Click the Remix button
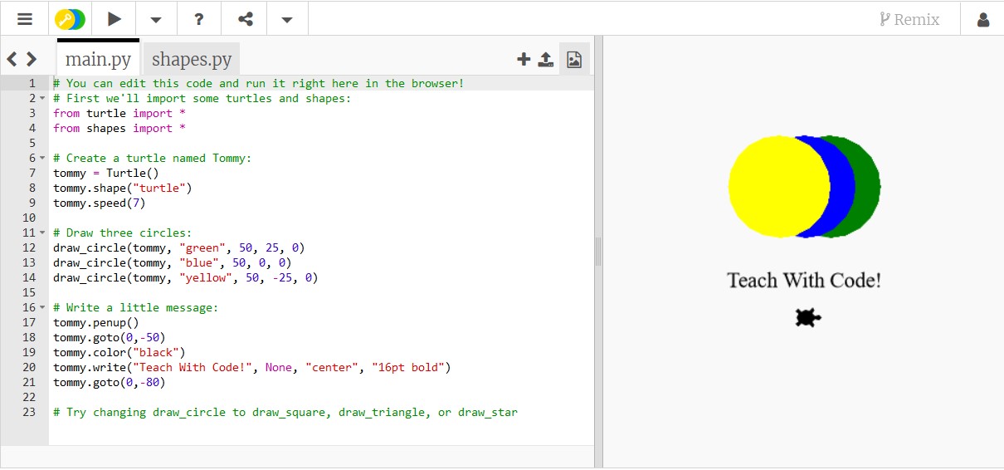Viewport: 1004px width, 470px height. (x=909, y=19)
